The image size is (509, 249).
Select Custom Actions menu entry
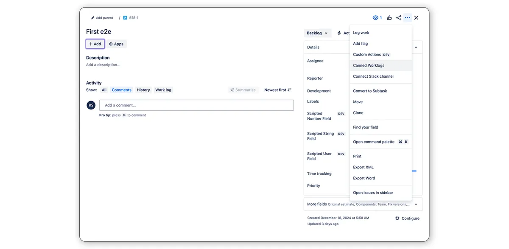[381, 55]
